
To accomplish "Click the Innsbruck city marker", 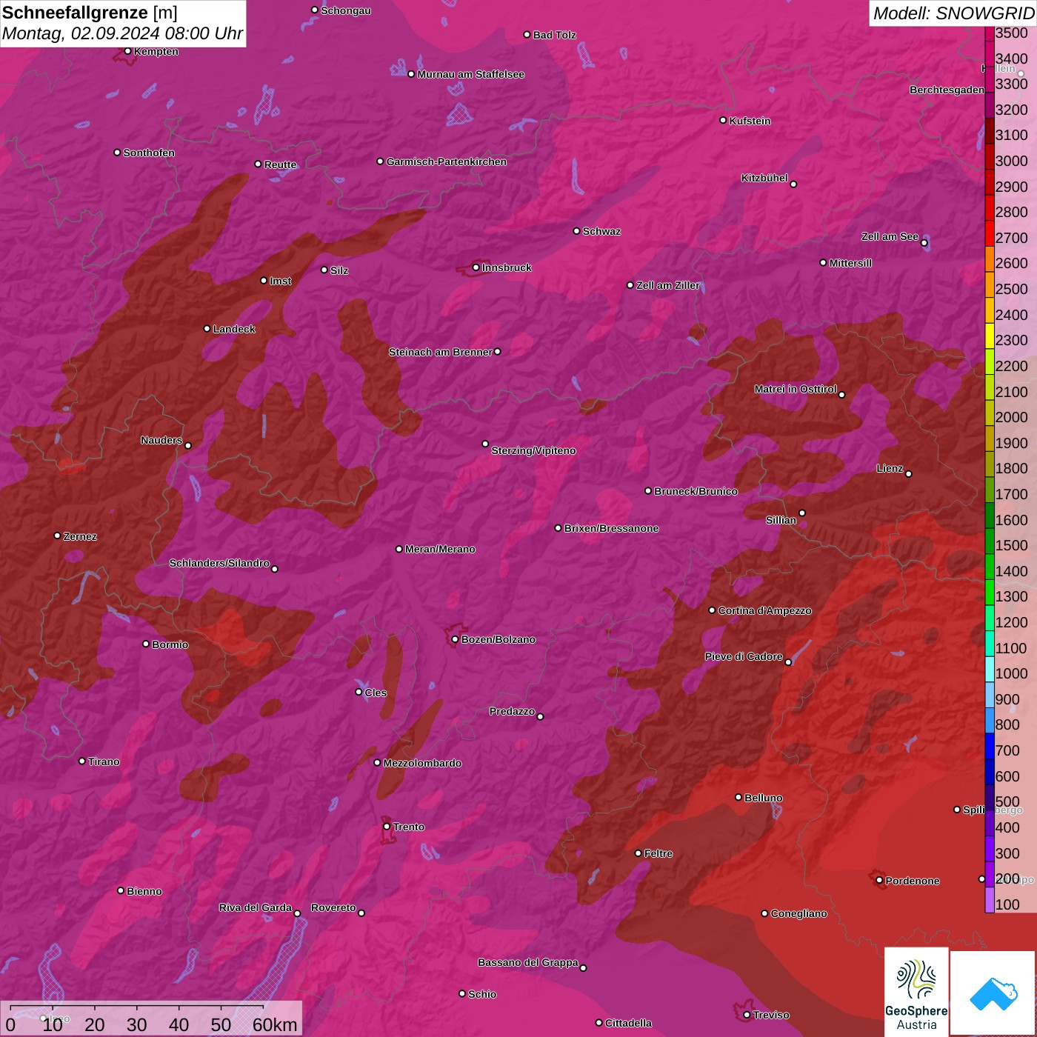I will tap(476, 267).
